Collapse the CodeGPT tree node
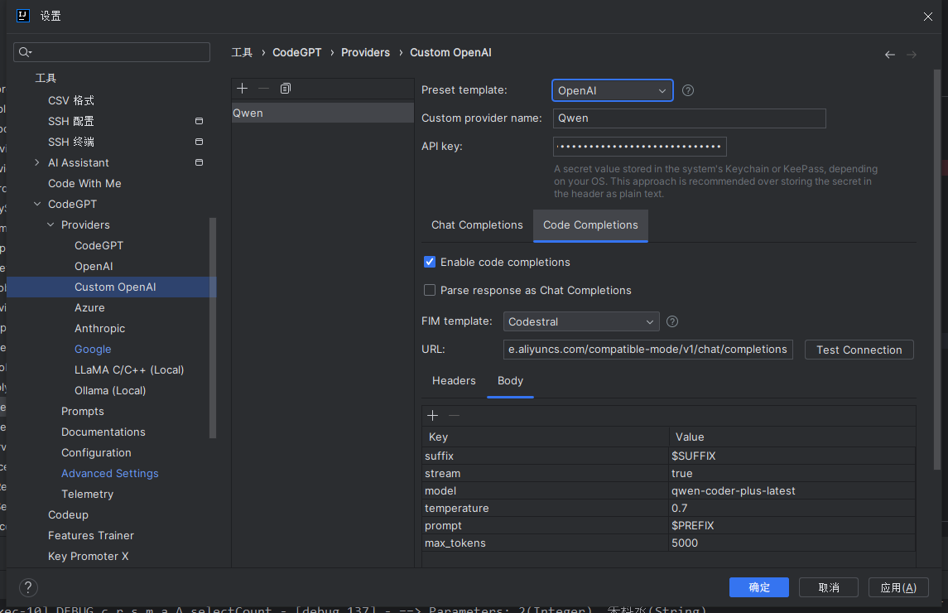The width and height of the screenshot is (948, 613). [x=36, y=204]
